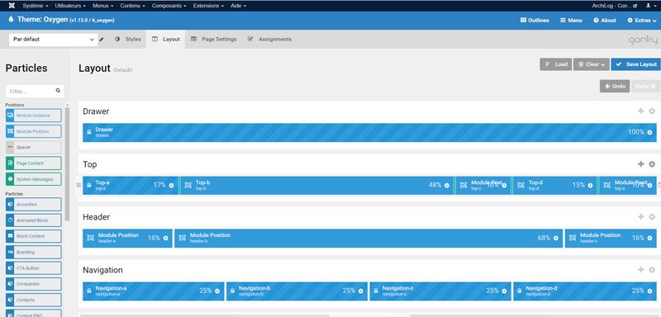Select the Companies particle

[x=33, y=284]
